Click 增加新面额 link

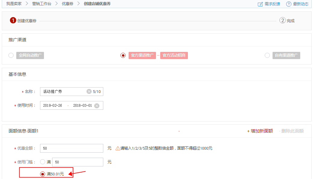tap(260, 131)
